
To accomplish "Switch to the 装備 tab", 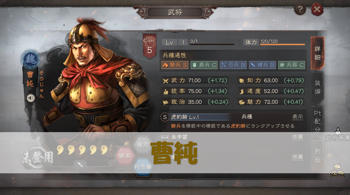I will [x=317, y=87].
